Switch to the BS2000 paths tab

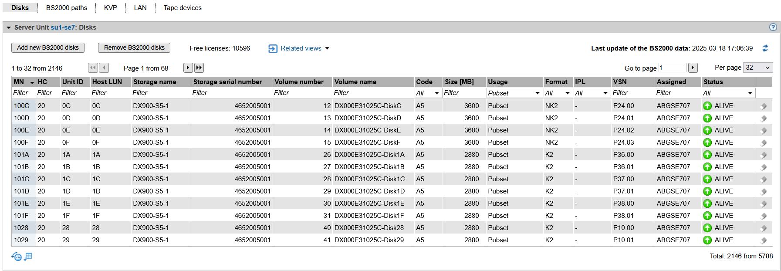coord(67,8)
